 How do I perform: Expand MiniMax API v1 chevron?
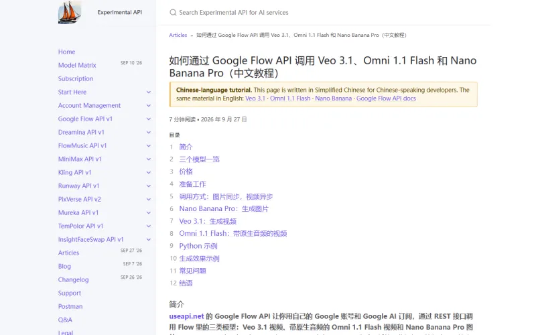(149, 159)
